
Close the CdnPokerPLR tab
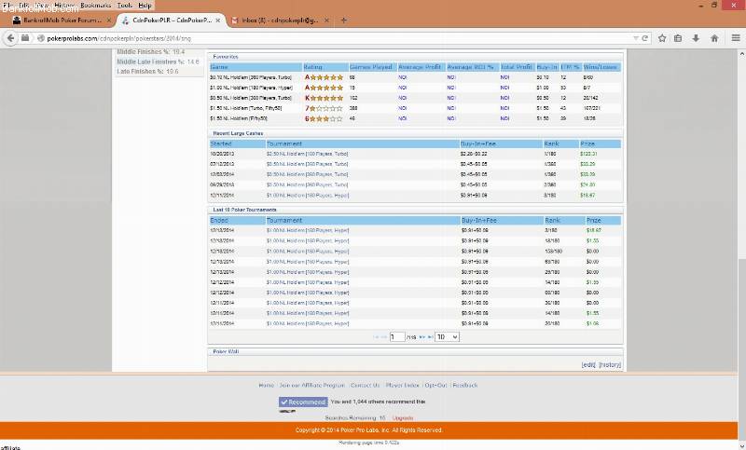(218, 20)
